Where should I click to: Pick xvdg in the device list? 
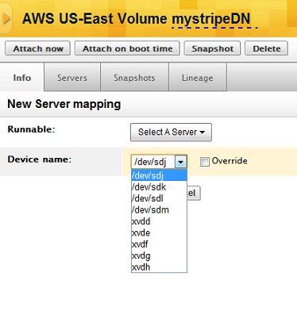coord(159,255)
